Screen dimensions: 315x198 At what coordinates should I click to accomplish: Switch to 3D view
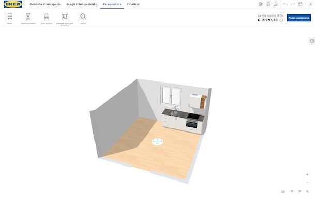(x=300, y=191)
